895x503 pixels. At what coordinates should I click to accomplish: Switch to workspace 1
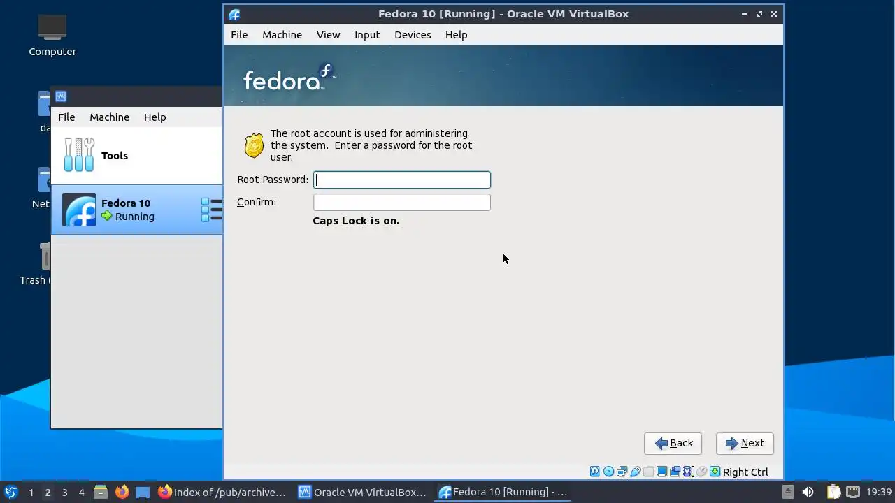click(x=31, y=493)
